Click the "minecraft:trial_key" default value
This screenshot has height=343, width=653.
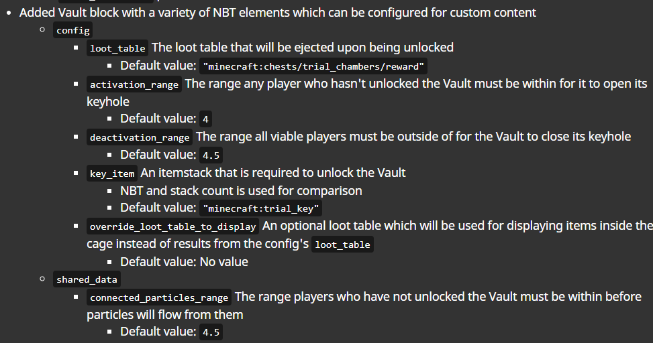(261, 208)
